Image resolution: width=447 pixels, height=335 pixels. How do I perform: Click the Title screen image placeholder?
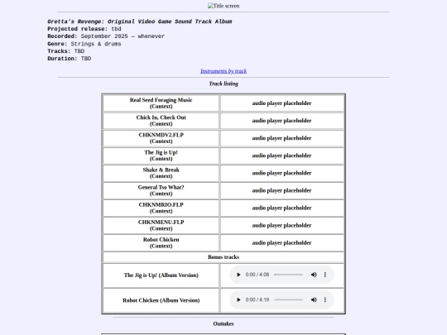click(x=223, y=6)
